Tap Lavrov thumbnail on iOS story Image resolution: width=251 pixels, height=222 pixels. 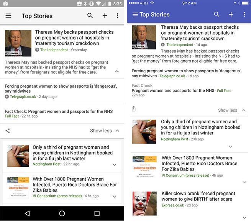coord(144,37)
